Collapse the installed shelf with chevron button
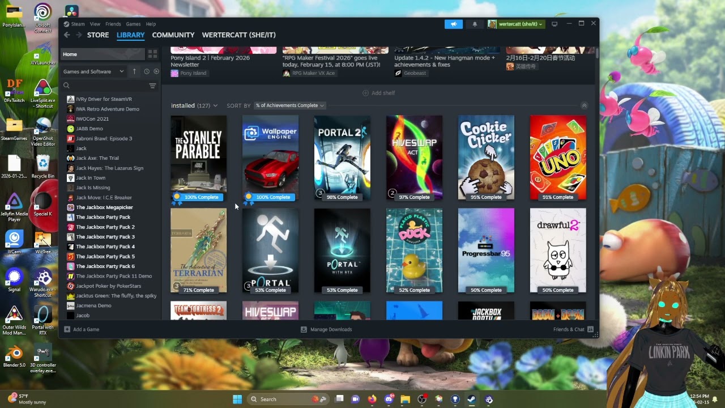The width and height of the screenshot is (725, 408). coord(584,105)
